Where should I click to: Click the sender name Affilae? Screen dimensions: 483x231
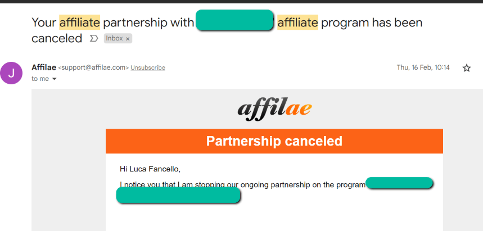(x=44, y=67)
